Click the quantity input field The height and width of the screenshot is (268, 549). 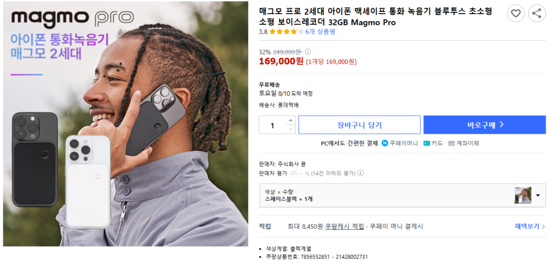pos(273,125)
